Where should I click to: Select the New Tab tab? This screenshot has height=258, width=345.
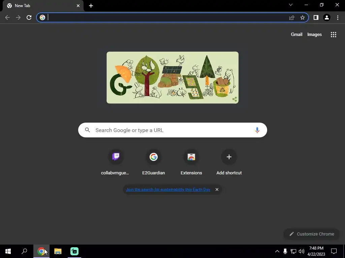43,6
